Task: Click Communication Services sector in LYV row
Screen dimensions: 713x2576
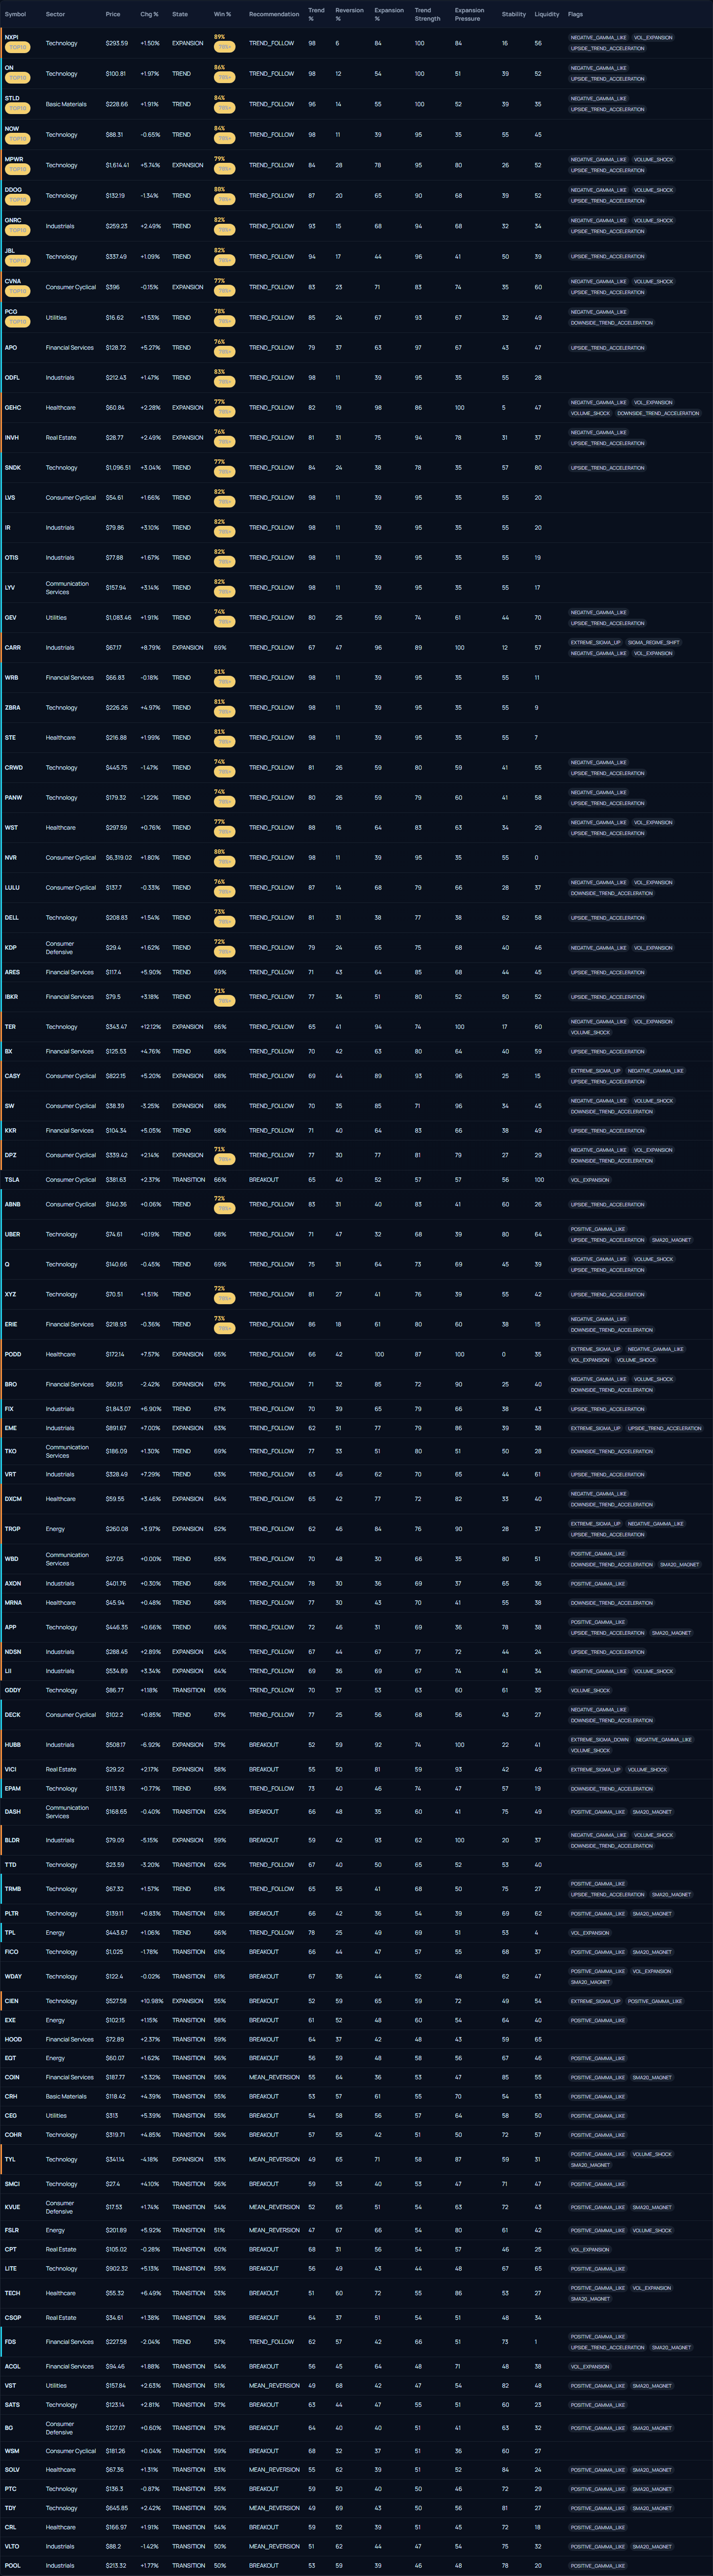Action: pyautogui.click(x=67, y=588)
